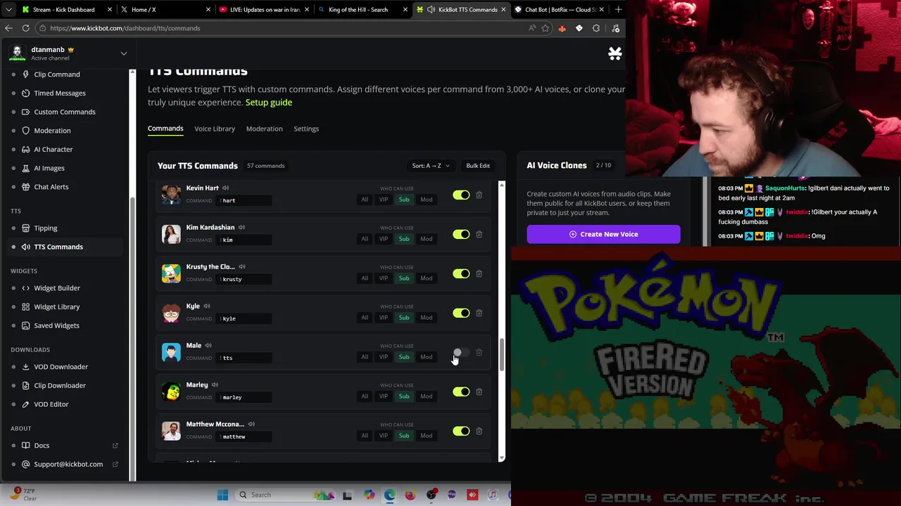Open Clip Command in the sidebar
The width and height of the screenshot is (901, 506).
point(57,74)
